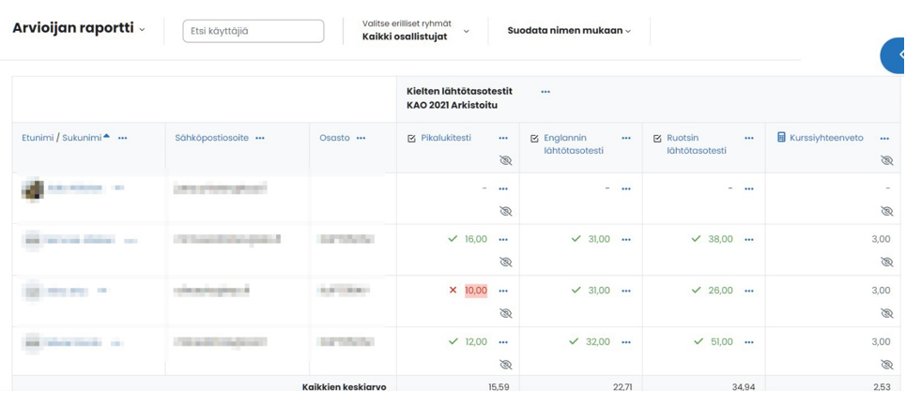The image size is (906, 404).
Task: Open actions menu for Ruotsin lähtötasotesti column
Action: coord(749,139)
